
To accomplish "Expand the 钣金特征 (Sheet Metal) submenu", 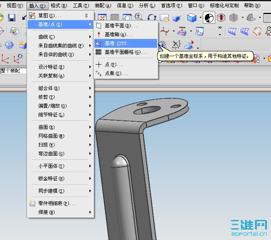I will (x=61, y=179).
